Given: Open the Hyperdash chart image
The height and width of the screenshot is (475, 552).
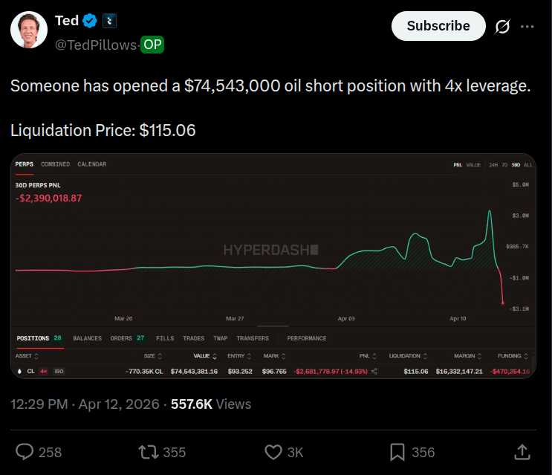Looking at the screenshot, I should point(273,266).
